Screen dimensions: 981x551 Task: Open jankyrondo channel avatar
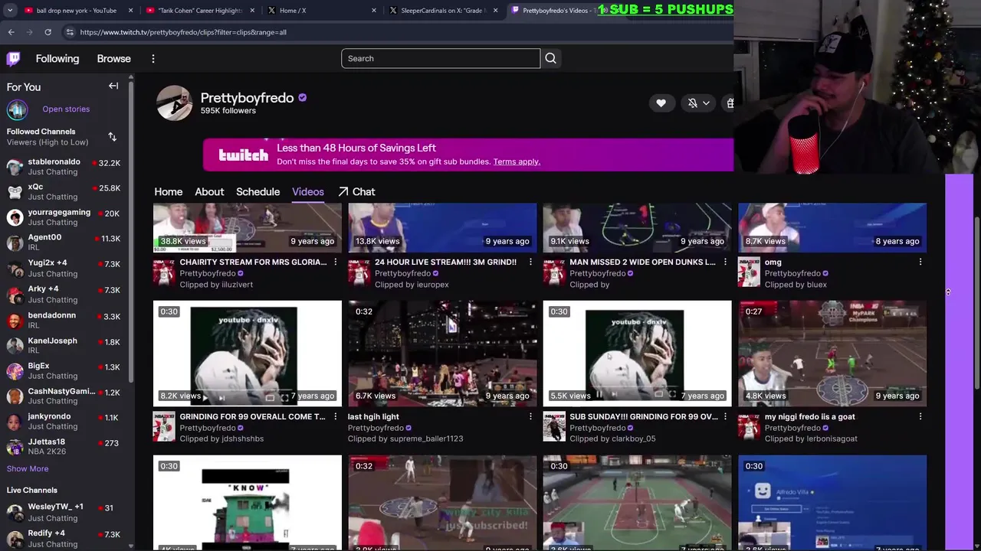pos(15,422)
